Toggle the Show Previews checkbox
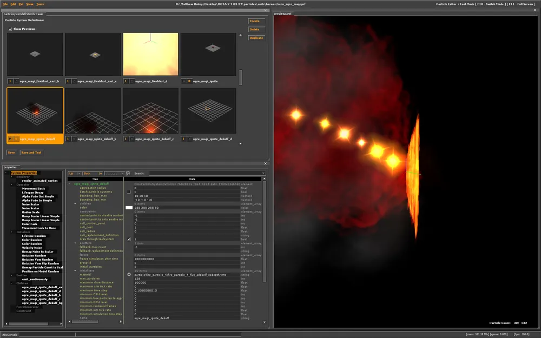The height and width of the screenshot is (338, 541). click(10, 29)
